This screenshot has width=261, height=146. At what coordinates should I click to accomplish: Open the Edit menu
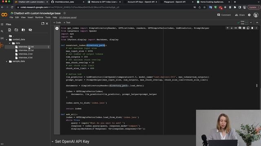point(17,17)
